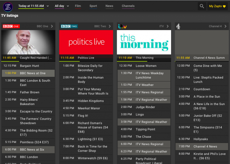Select the Sport category tab
Image resolution: width=230 pixels, height=164 pixels.
click(93, 6)
